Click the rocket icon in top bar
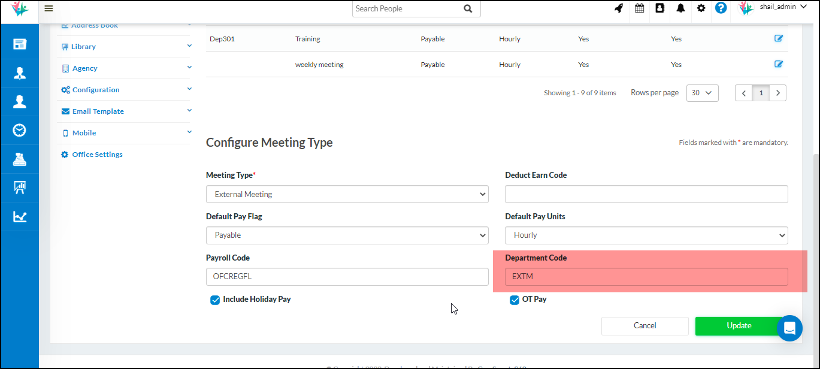 619,8
